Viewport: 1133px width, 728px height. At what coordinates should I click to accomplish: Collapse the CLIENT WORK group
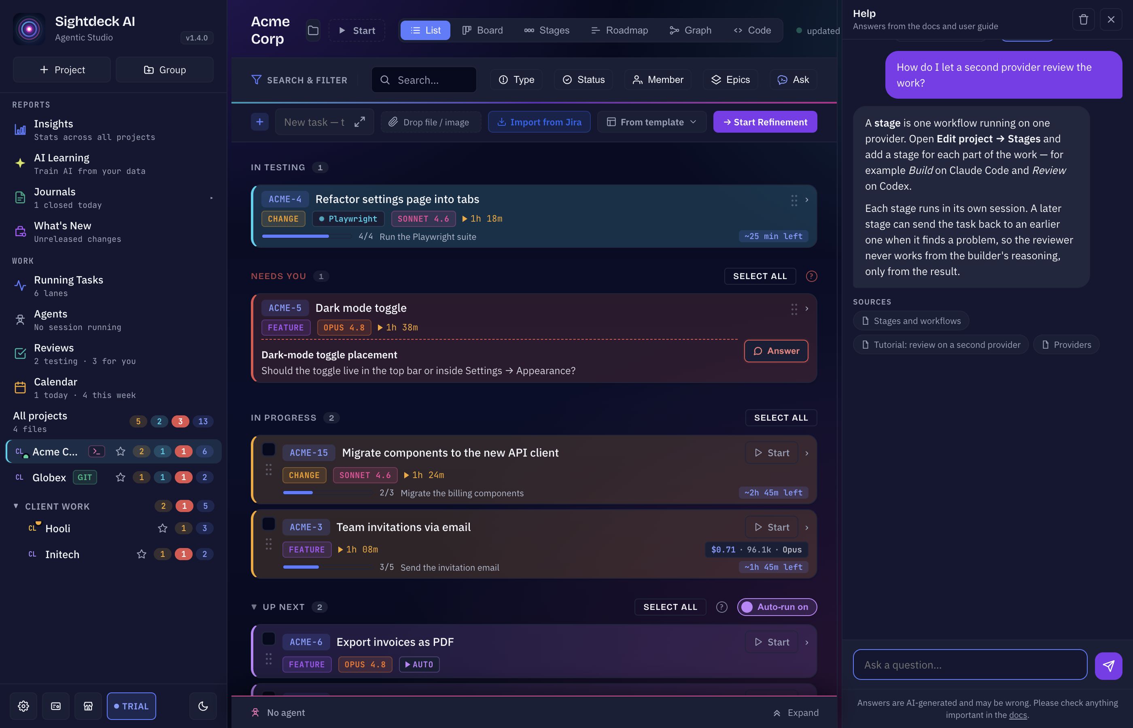tap(16, 506)
